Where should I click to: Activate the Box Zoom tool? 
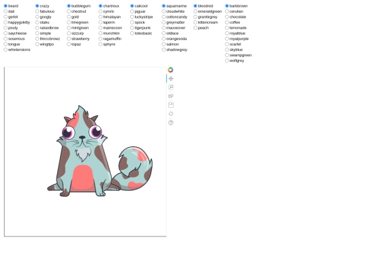click(x=171, y=87)
